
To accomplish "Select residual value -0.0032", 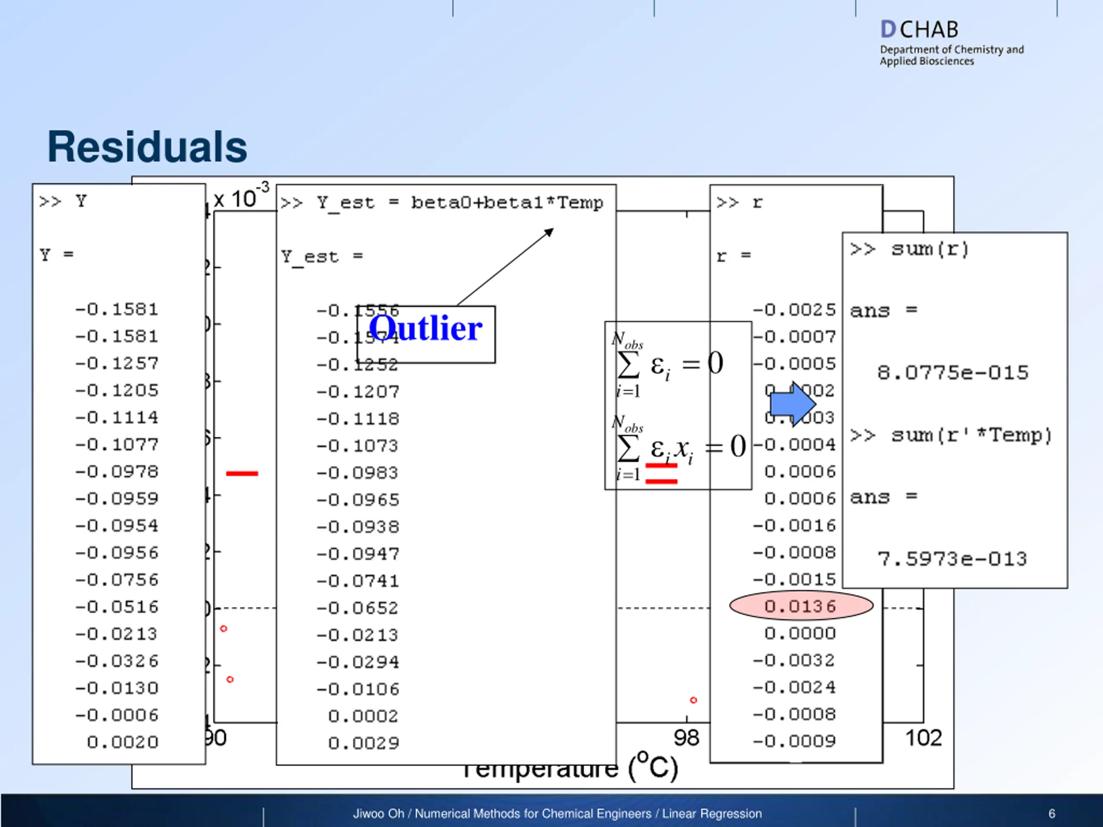I will (795, 660).
